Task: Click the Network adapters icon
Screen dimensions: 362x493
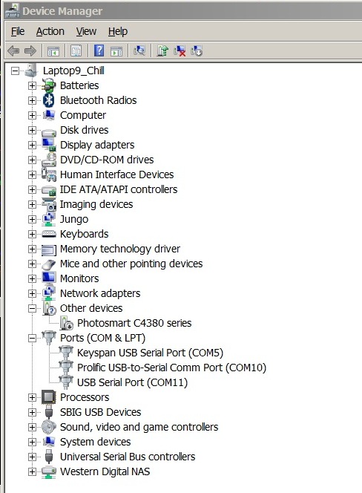Action: 49,293
